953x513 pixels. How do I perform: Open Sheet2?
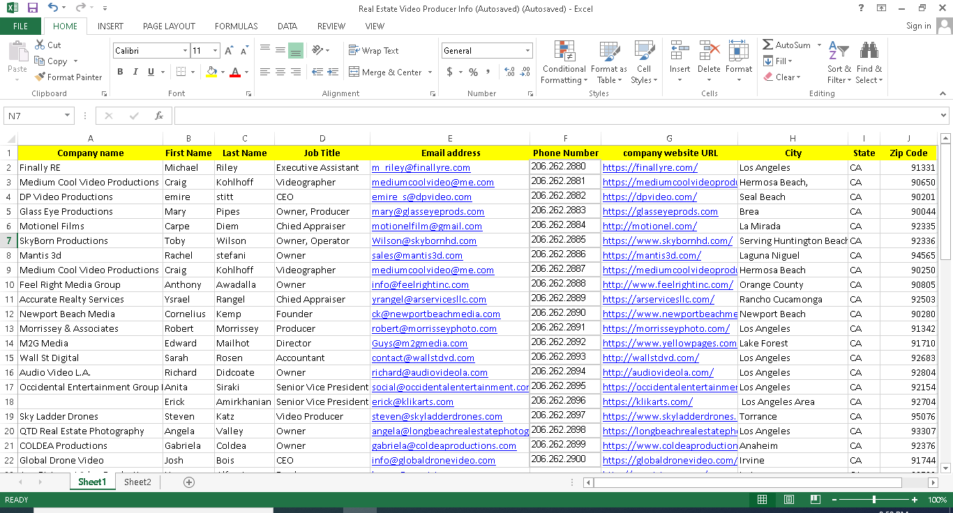(137, 482)
